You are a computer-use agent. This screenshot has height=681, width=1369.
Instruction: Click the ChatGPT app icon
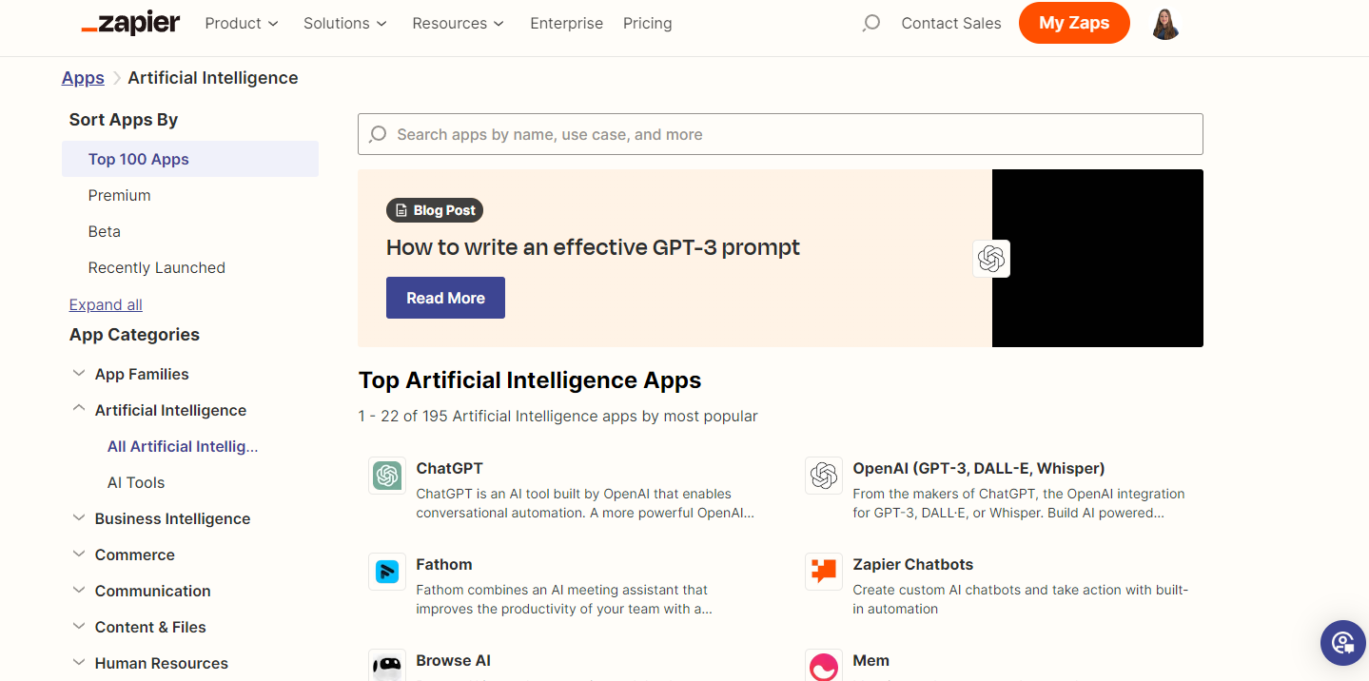387,476
